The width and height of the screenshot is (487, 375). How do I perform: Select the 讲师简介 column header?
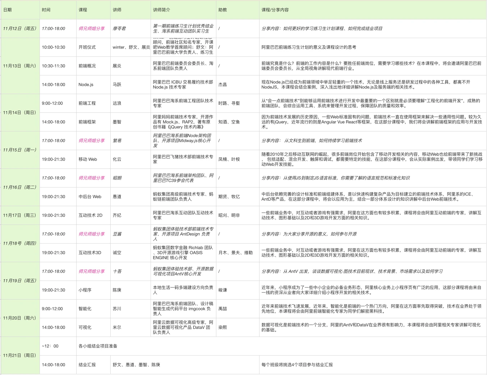pyautogui.click(x=161, y=10)
